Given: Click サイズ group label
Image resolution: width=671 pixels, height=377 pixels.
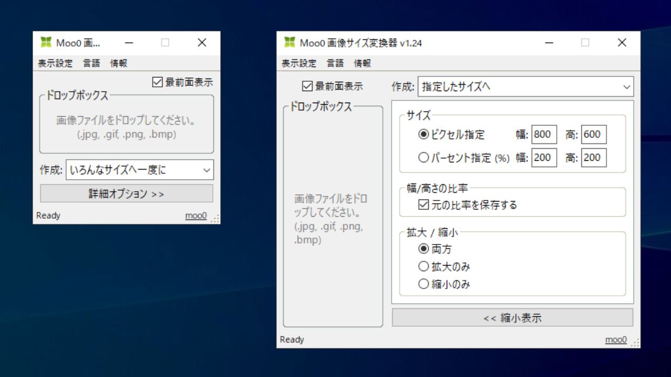Looking at the screenshot, I should [418, 116].
